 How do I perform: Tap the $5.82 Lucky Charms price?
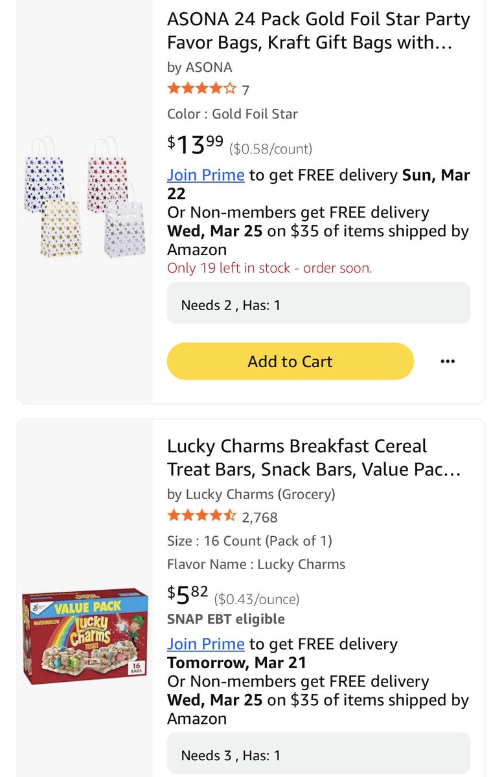click(x=188, y=595)
